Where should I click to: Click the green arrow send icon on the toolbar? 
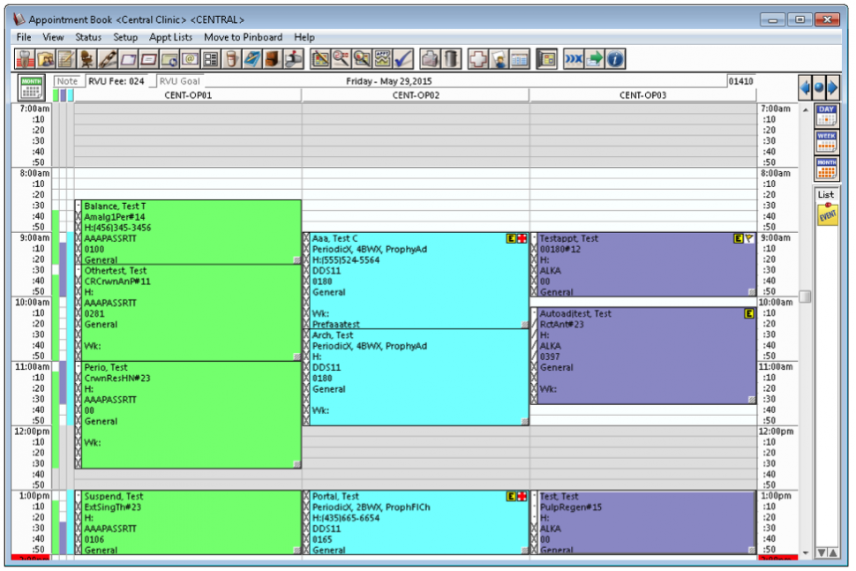(x=594, y=58)
